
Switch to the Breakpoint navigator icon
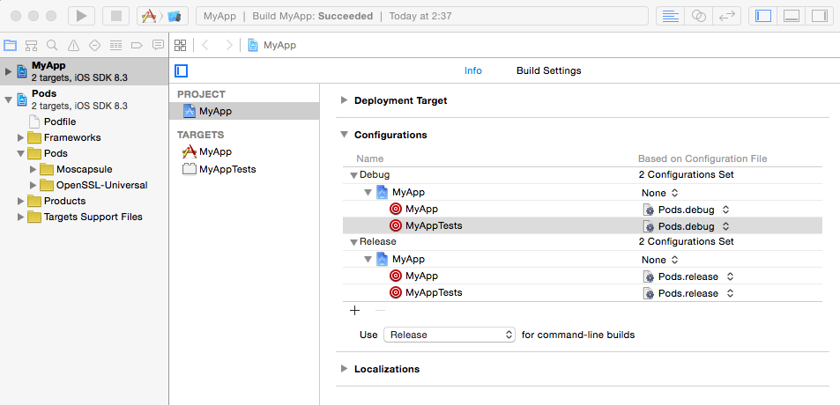(137, 46)
